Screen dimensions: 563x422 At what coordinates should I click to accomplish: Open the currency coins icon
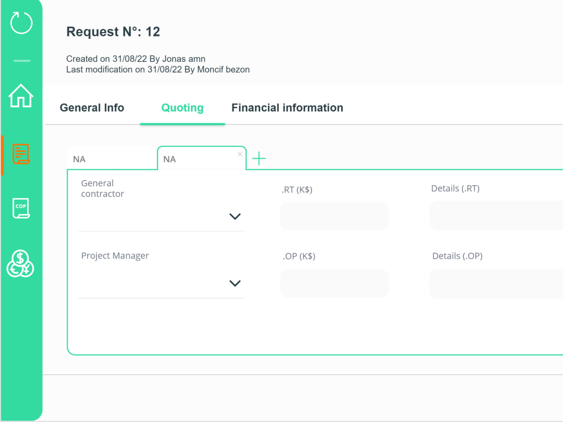click(20, 264)
